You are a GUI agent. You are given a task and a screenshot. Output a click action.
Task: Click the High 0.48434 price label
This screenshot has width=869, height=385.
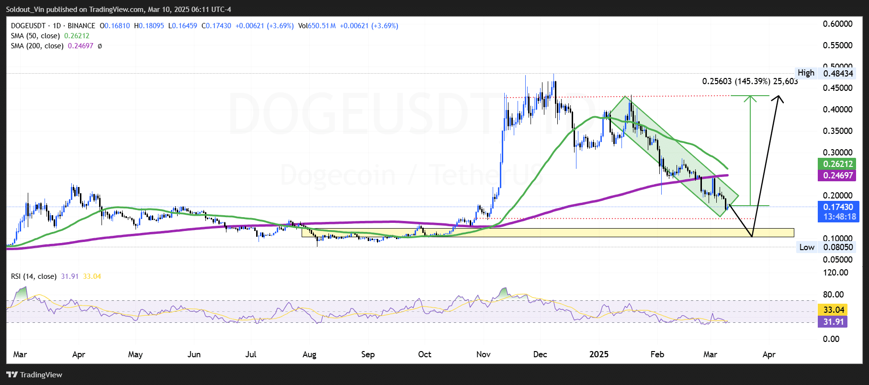825,73
